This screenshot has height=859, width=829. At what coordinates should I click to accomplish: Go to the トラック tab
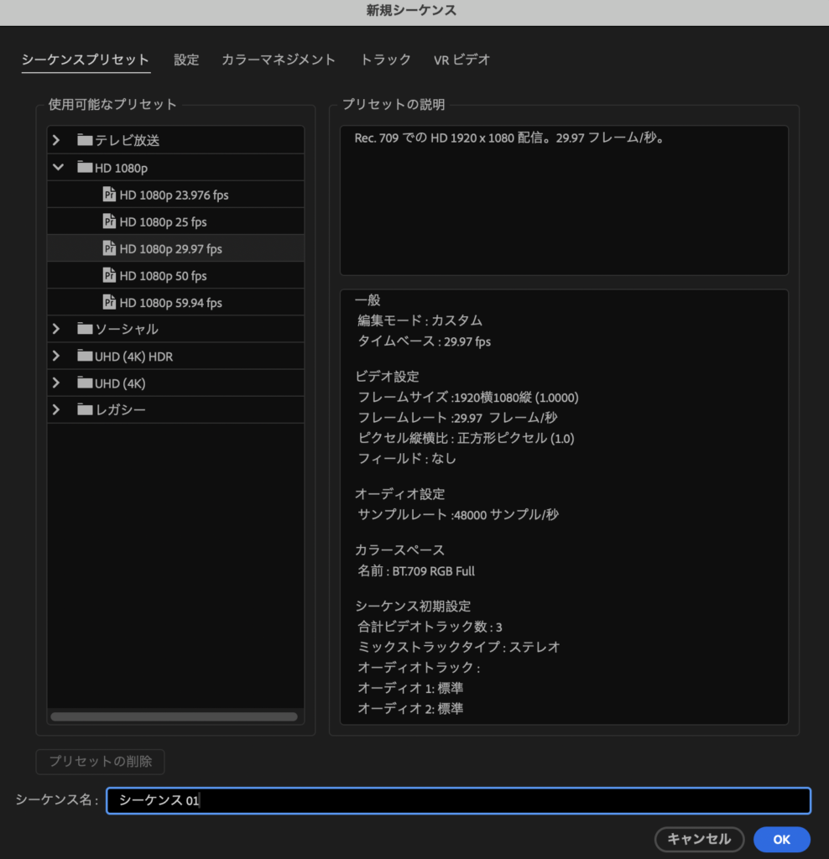point(386,60)
